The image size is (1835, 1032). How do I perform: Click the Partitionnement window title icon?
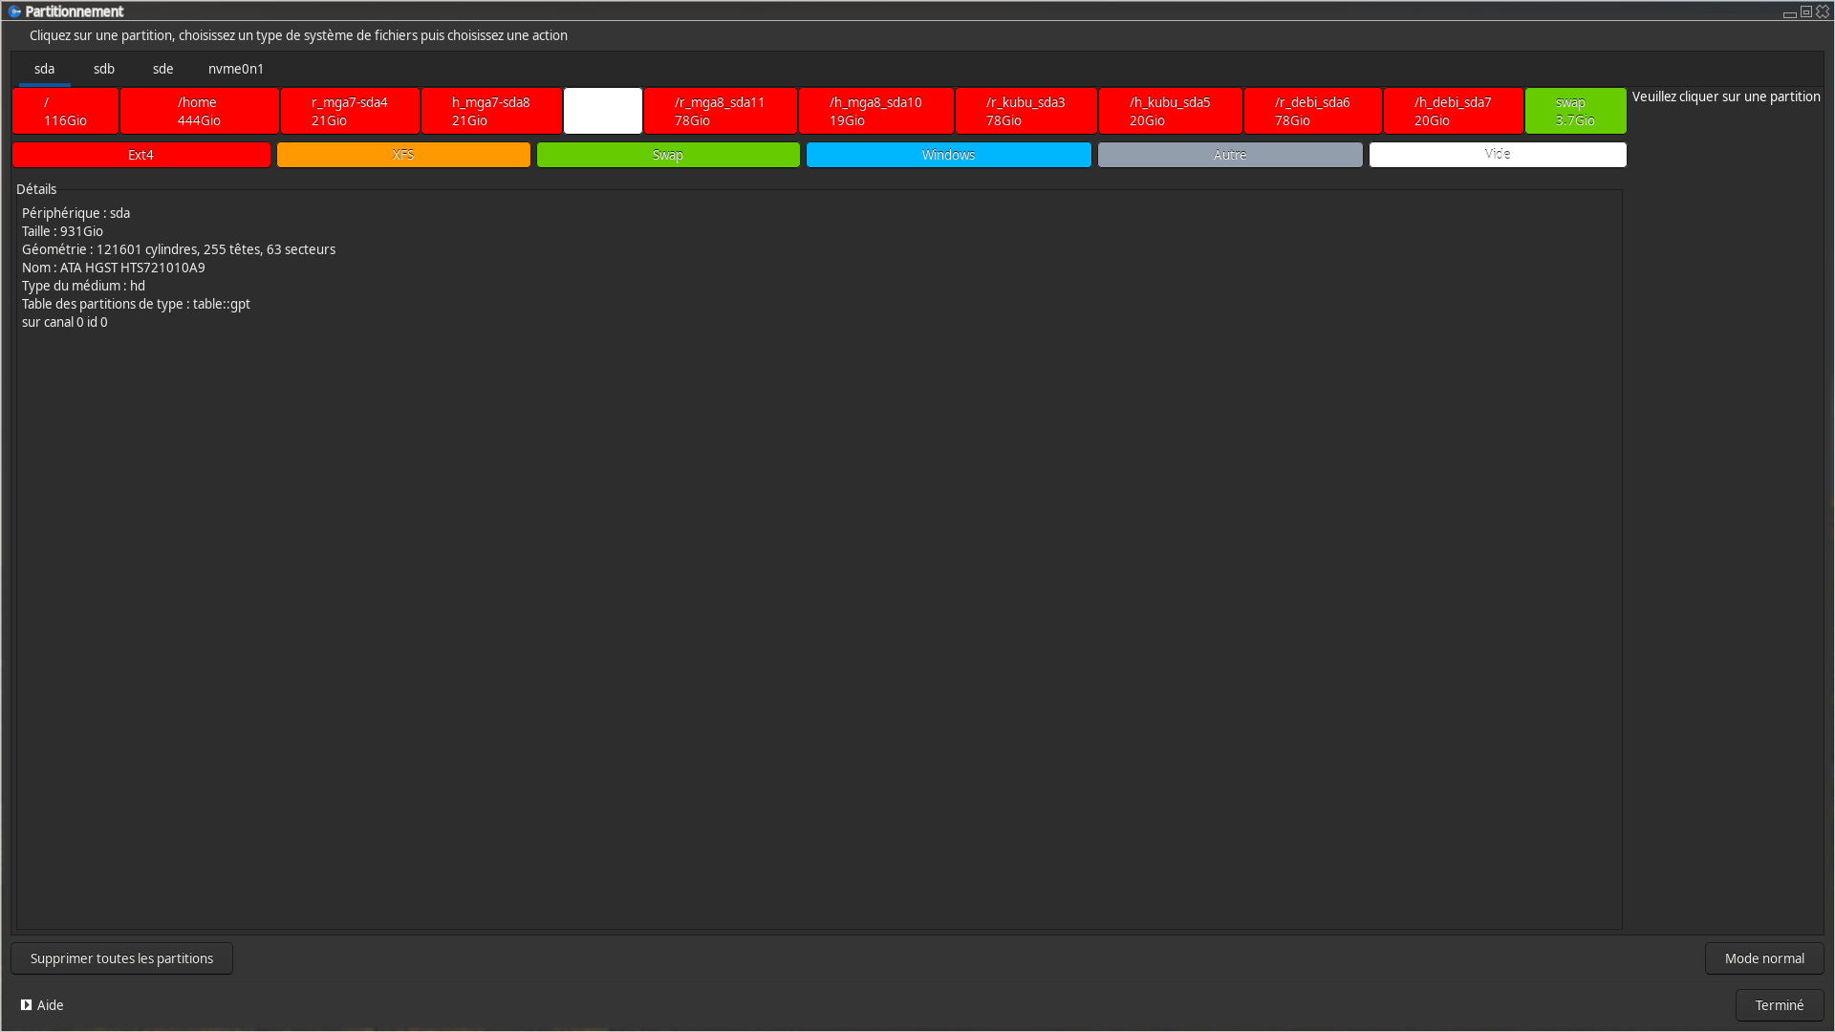14,11
